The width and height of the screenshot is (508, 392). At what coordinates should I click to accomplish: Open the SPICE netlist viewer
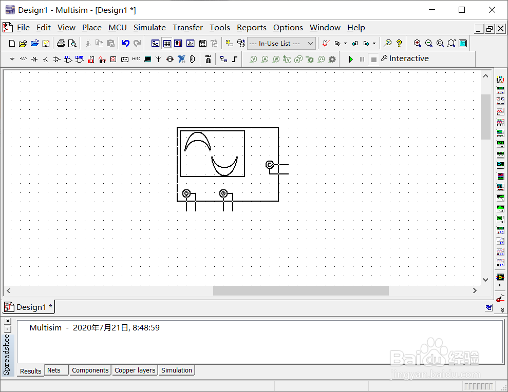click(178, 44)
